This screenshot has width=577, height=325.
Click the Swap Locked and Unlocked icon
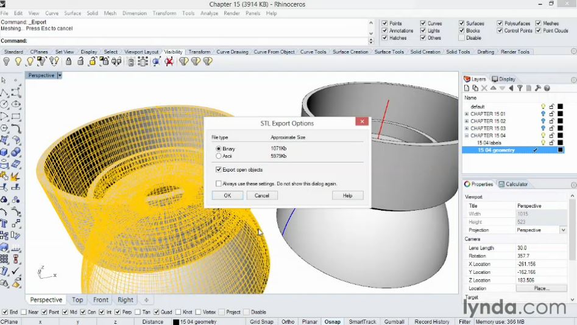[x=116, y=61]
